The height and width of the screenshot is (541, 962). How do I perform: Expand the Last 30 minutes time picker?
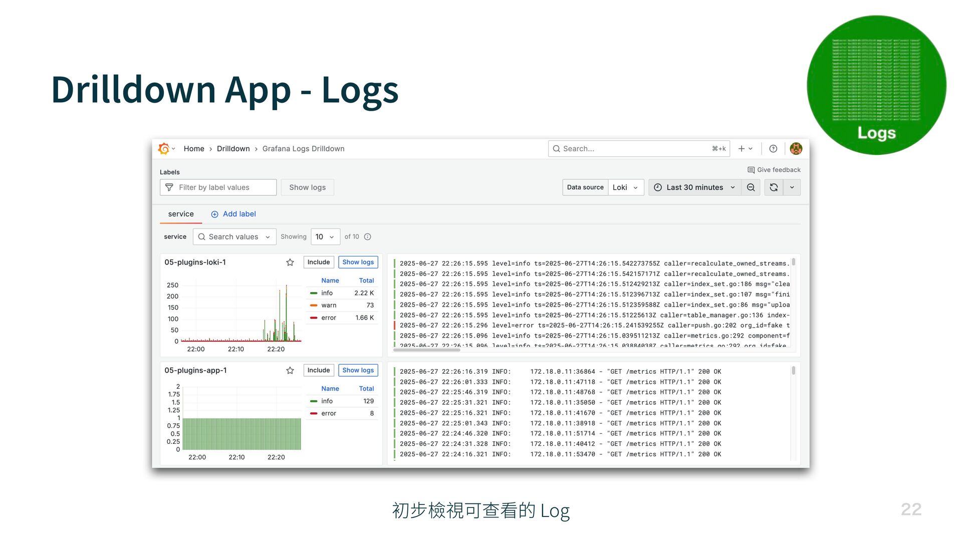point(694,187)
